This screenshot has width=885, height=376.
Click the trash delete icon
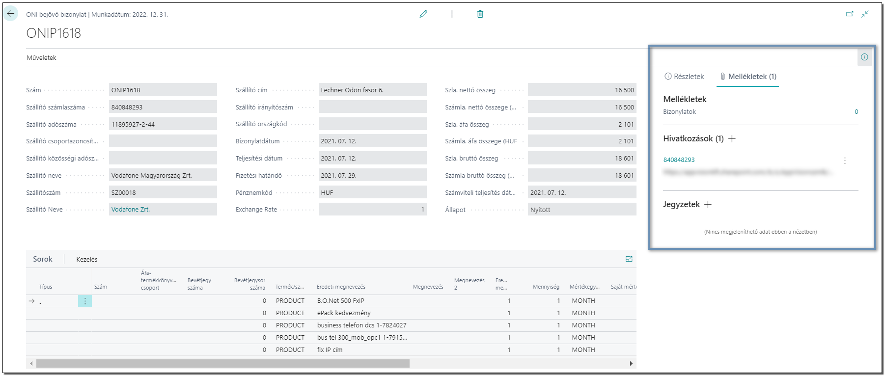pos(480,14)
